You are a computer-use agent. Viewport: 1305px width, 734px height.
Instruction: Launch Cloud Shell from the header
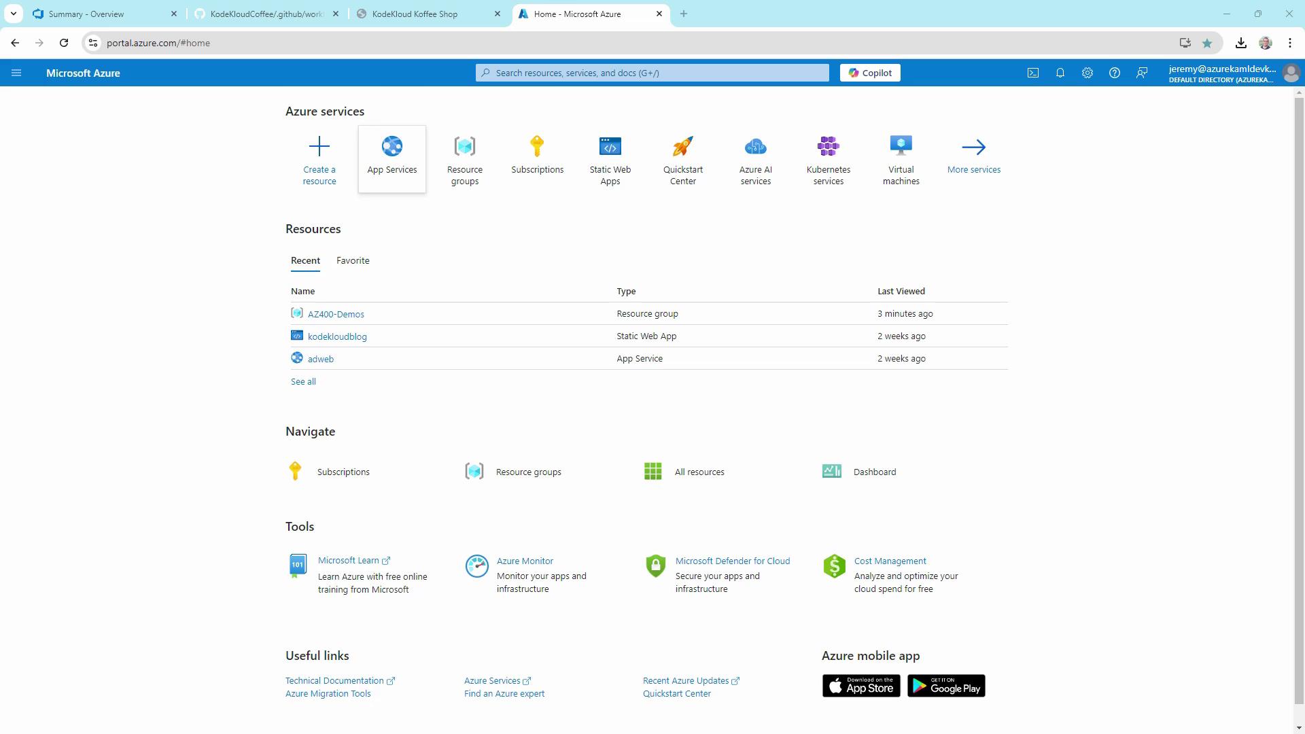(1033, 73)
